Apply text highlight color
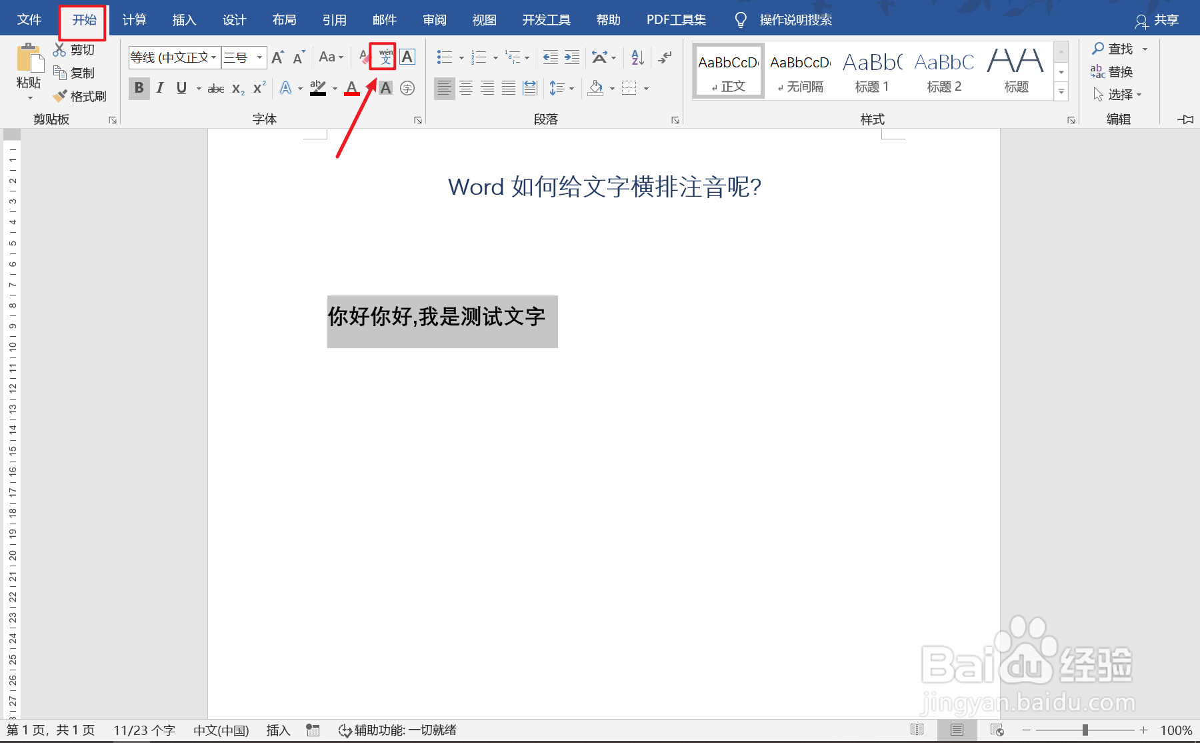The width and height of the screenshot is (1200, 743). point(318,88)
